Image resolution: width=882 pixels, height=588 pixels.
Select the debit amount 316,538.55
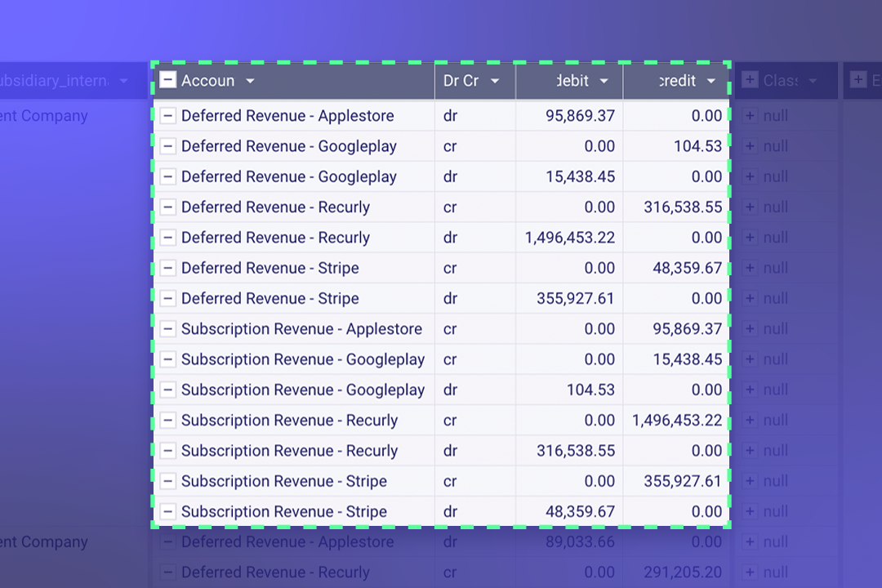pos(576,450)
